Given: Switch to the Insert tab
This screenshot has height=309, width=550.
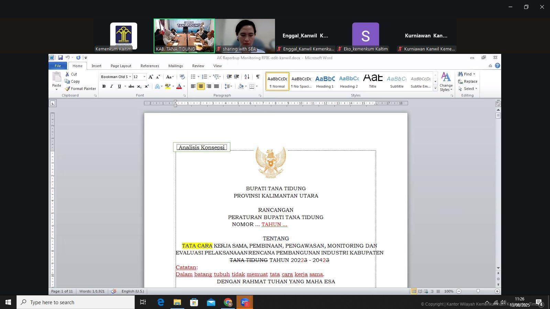Looking at the screenshot, I should [x=96, y=66].
